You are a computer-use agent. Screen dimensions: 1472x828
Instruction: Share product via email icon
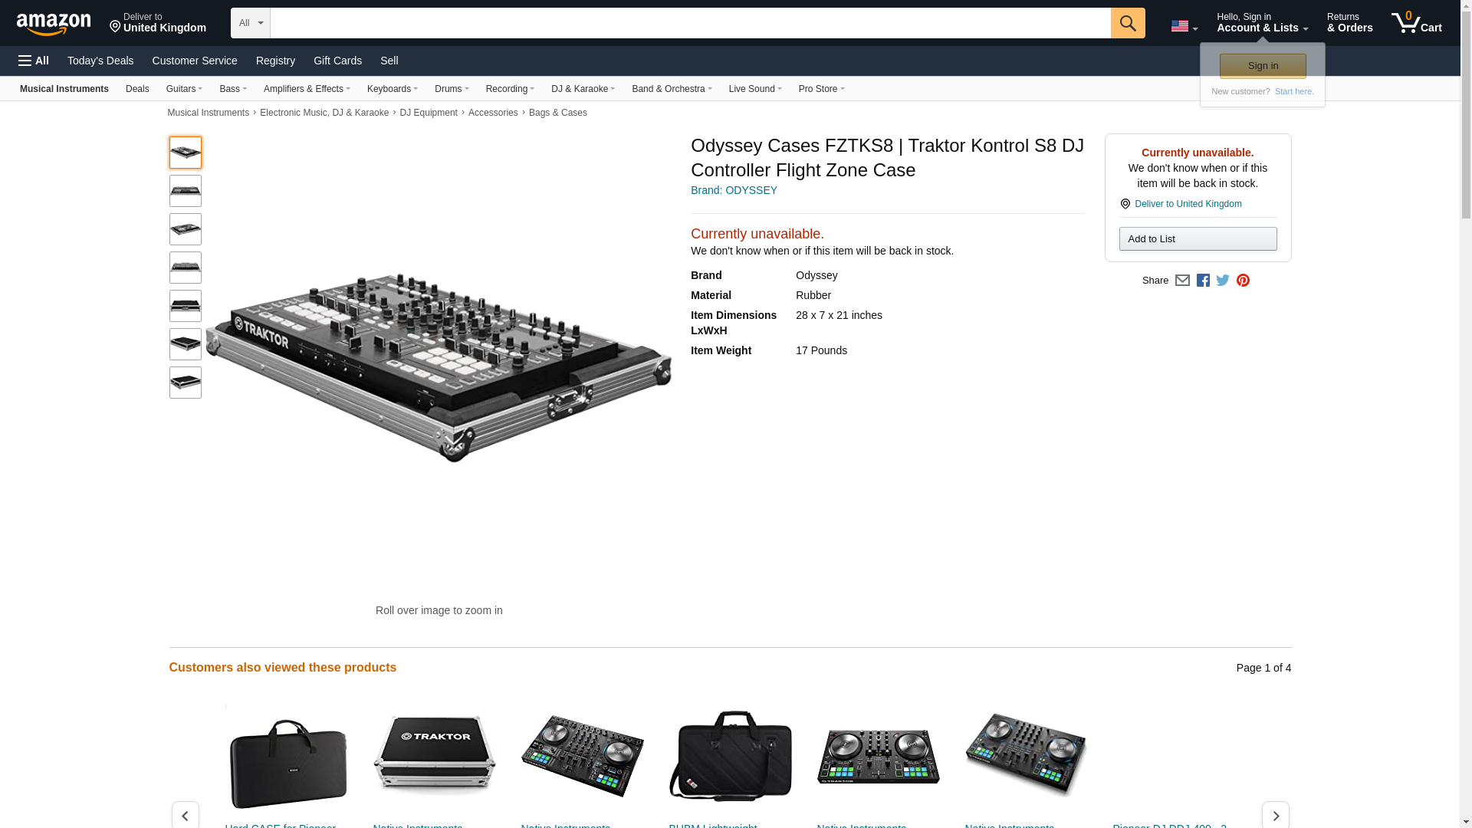pos(1182,281)
